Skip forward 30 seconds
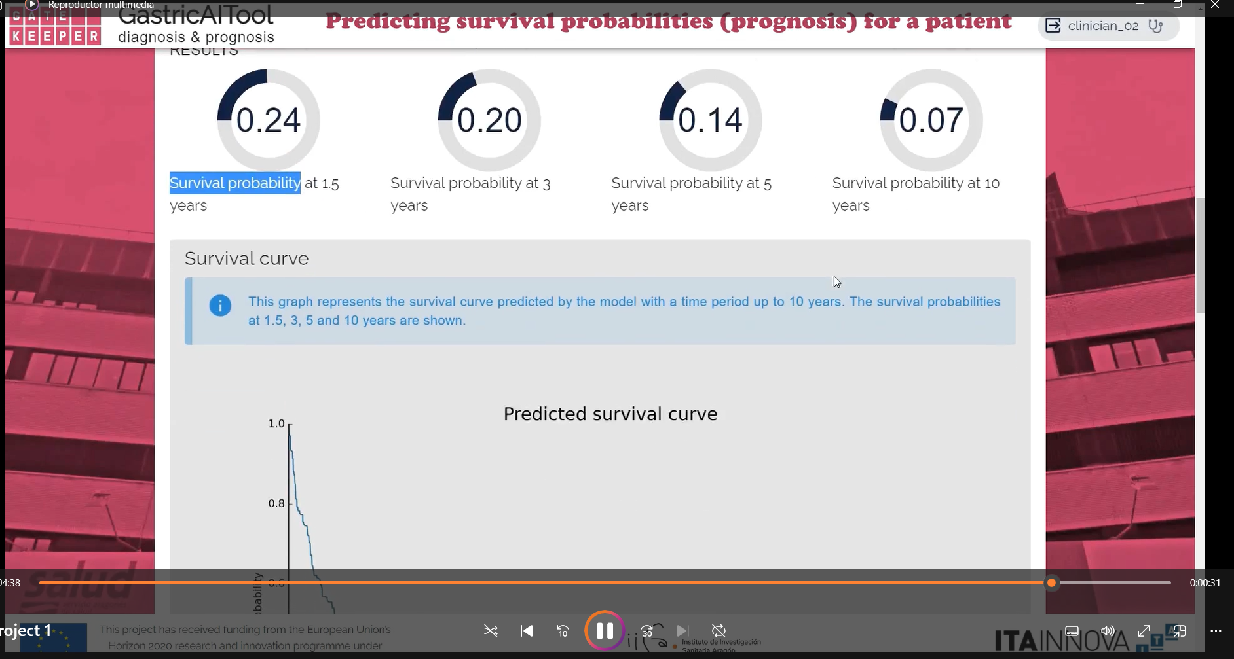The image size is (1234, 659). (x=647, y=631)
